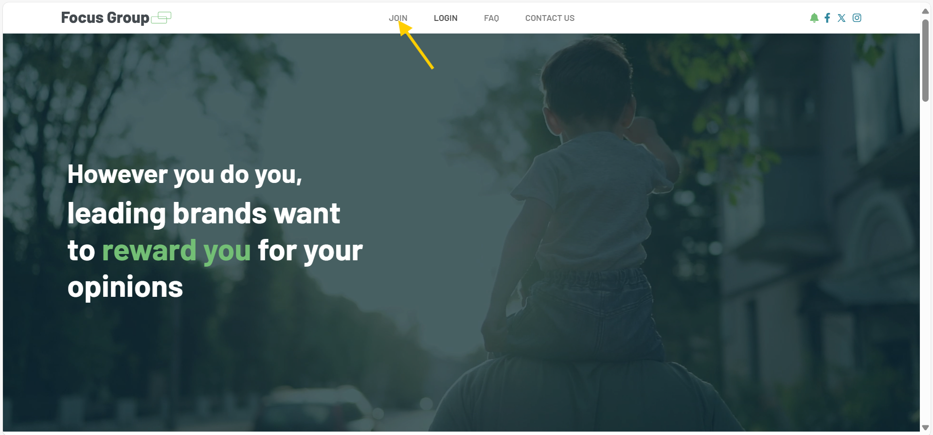Click the empty scrollbar track below the thumb
The width and height of the screenshot is (933, 435).
[x=925, y=263]
